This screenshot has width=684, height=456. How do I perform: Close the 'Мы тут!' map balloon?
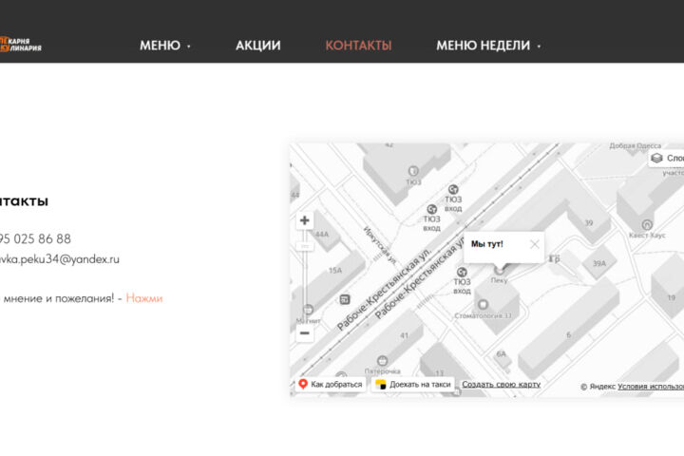tap(534, 244)
